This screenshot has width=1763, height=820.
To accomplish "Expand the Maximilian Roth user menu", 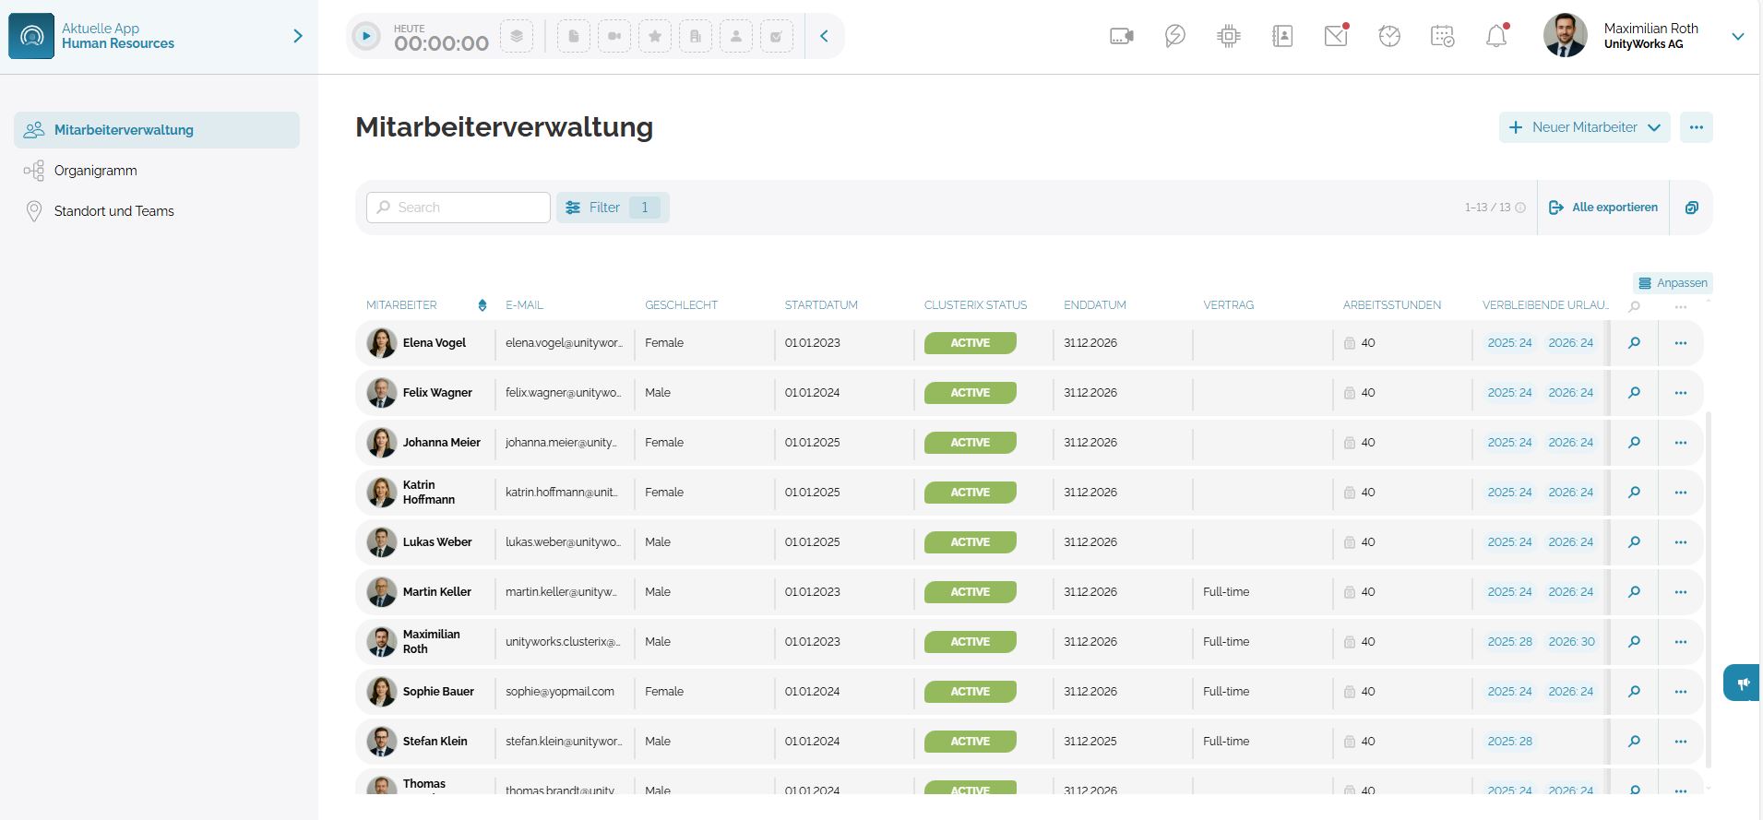I will point(1737,37).
